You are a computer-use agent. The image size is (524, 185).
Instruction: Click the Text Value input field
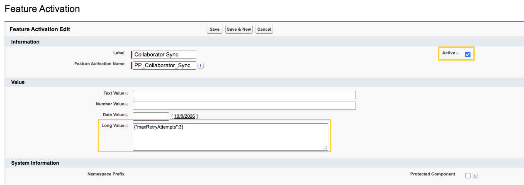point(244,95)
